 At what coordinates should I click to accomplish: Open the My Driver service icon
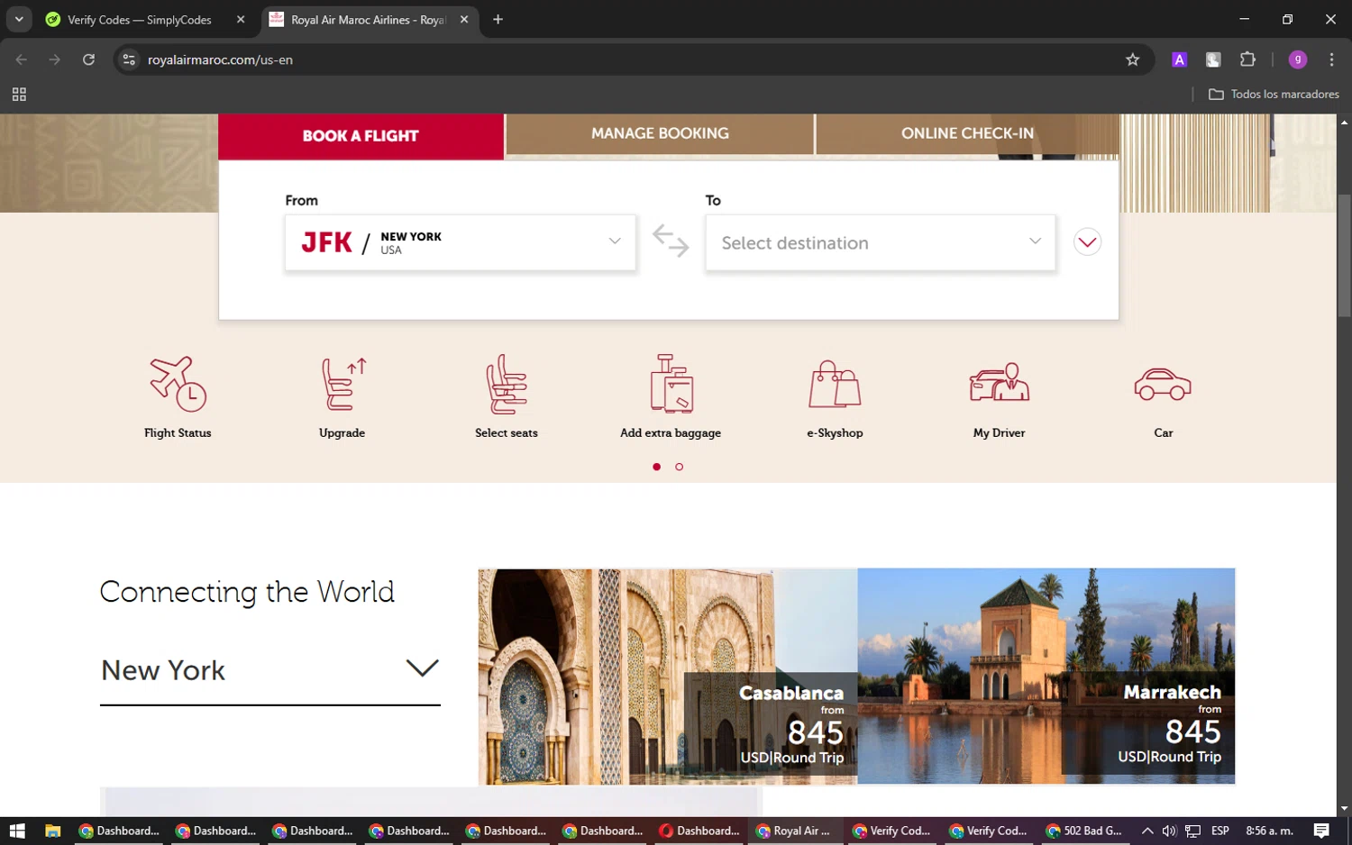pos(999,383)
